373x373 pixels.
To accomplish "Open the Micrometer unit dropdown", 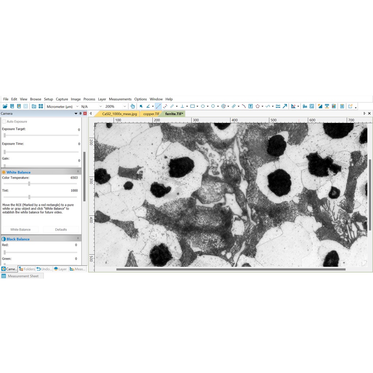I will coord(77,106).
